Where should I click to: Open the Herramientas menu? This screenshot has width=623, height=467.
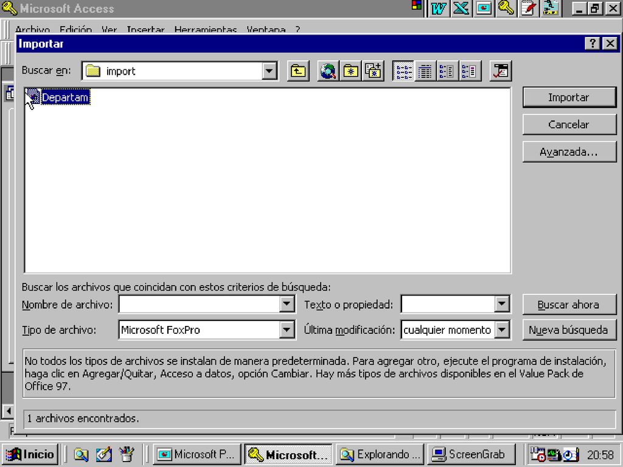[x=206, y=29]
